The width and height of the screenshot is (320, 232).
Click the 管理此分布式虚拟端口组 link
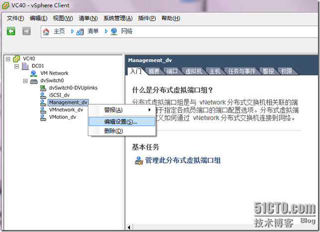(x=183, y=160)
